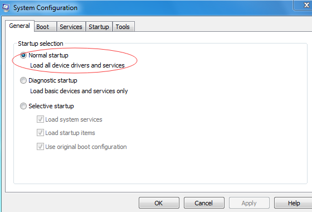The width and height of the screenshot is (312, 212).
Task: Click the Diagnostic startup label text
Action: tap(53, 80)
